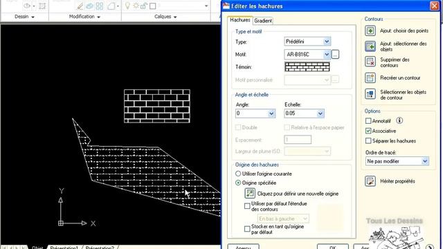Switch to the Hachures tab
This screenshot has height=249, width=443.
click(x=240, y=20)
